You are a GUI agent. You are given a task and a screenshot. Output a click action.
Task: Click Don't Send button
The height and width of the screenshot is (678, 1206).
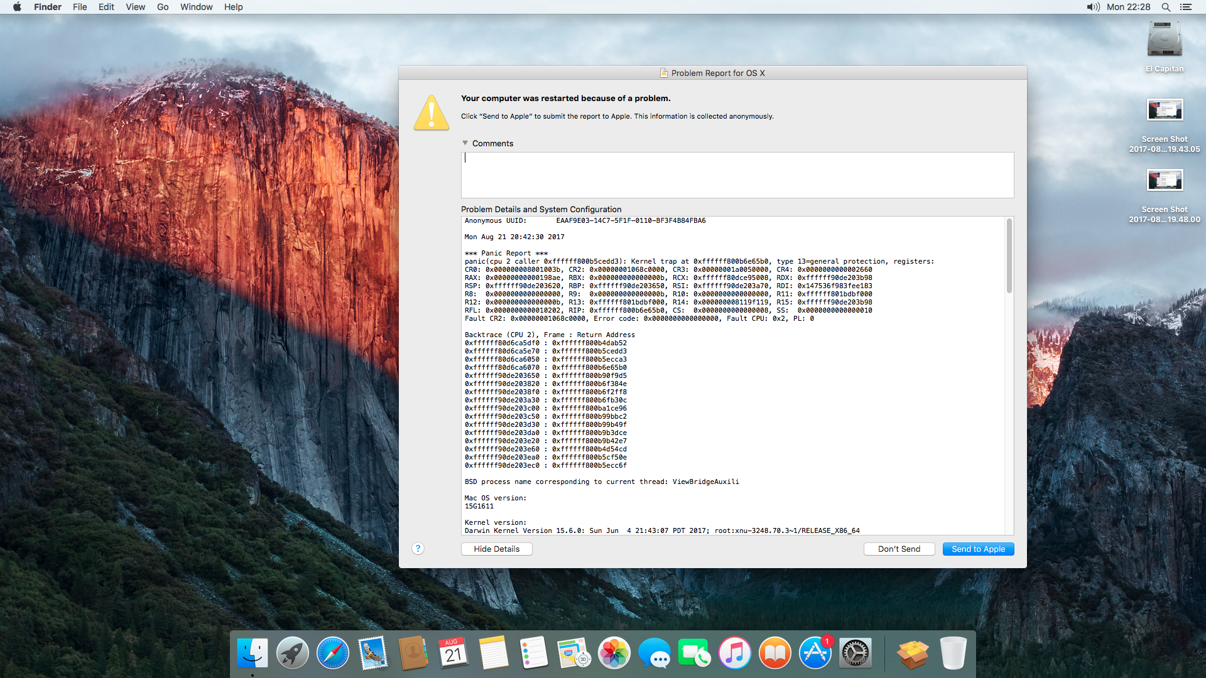[899, 549]
